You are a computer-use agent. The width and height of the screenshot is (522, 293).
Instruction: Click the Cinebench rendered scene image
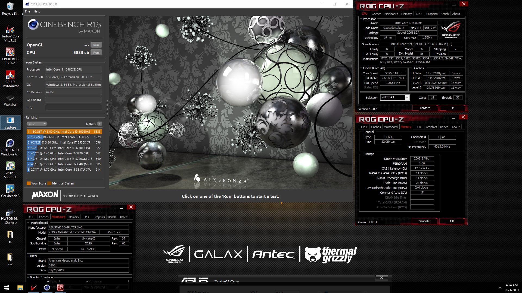231,102
